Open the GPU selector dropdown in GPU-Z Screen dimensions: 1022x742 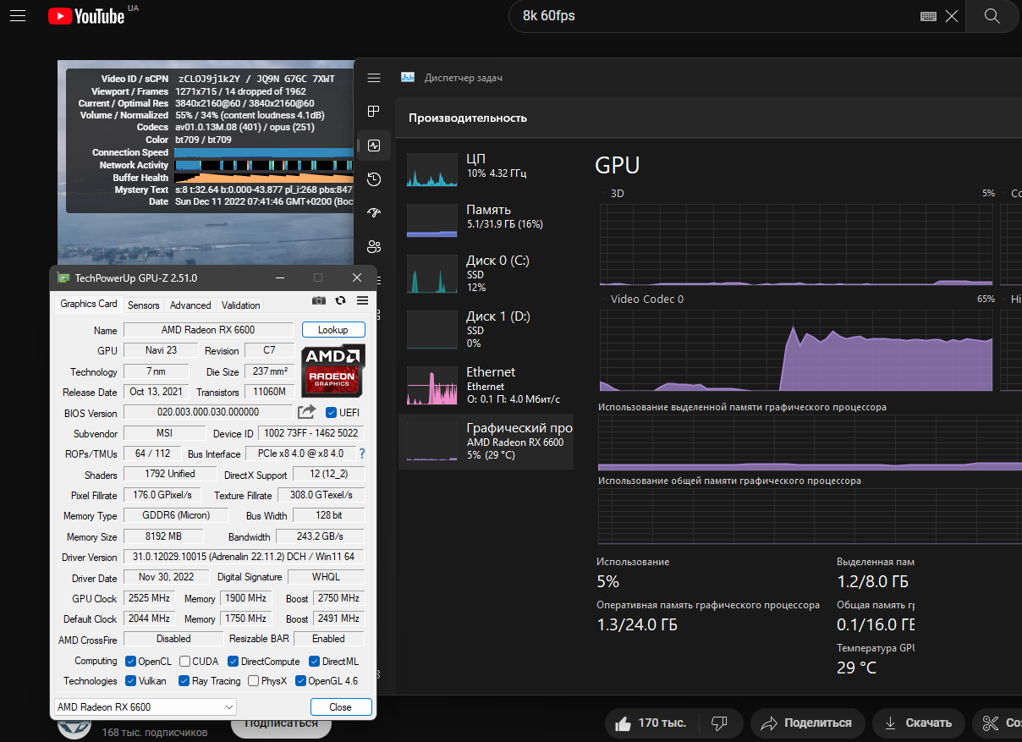click(146, 706)
